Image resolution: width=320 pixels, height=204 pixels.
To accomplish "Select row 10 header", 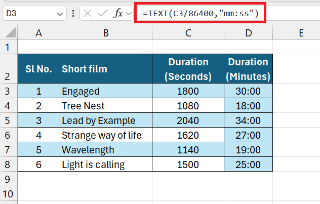I will 8,193.
